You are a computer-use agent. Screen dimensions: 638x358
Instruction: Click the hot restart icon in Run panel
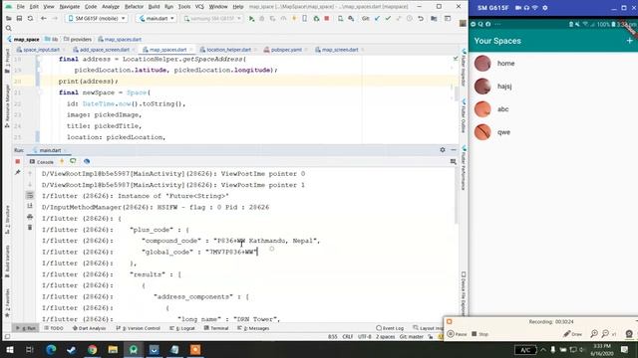coord(73,161)
